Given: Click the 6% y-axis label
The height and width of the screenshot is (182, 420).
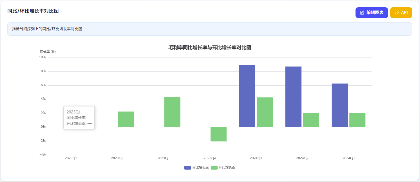Looking at the screenshot, I should coord(43,85).
